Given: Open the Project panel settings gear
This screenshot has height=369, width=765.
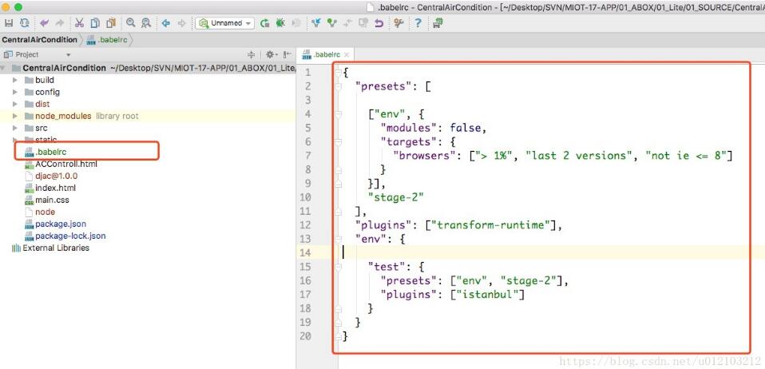Looking at the screenshot, I should coord(269,54).
